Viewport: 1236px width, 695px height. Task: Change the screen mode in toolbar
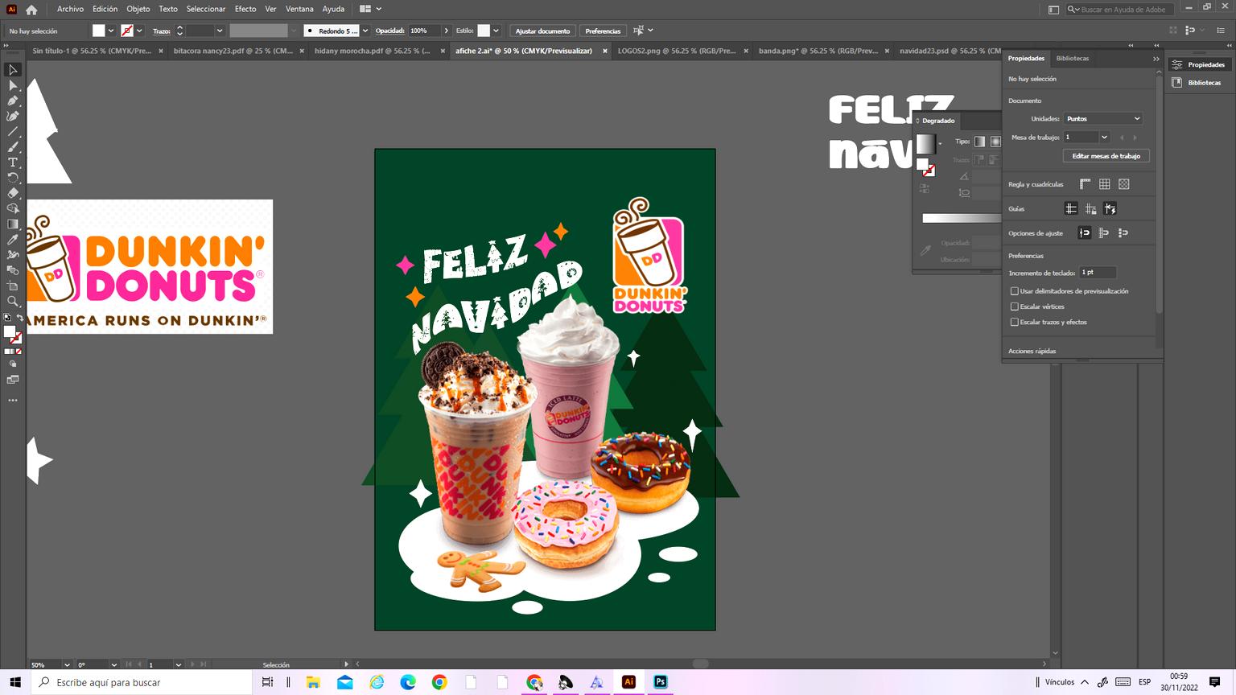tap(13, 380)
